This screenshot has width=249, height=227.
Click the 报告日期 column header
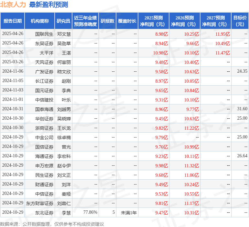pos(12,21)
